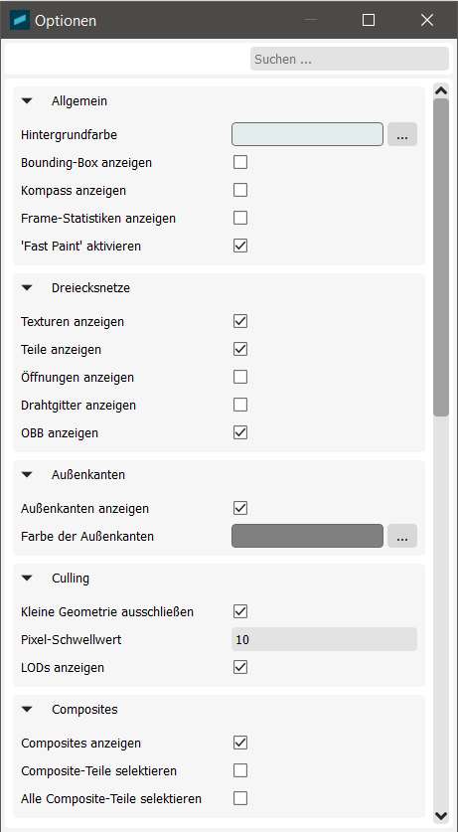The image size is (458, 832).
Task: Disable 'Fast Paint' aktivieren checkbox
Action: point(240,246)
